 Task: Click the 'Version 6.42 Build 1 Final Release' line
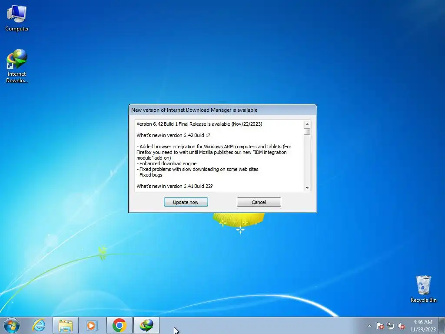point(199,124)
